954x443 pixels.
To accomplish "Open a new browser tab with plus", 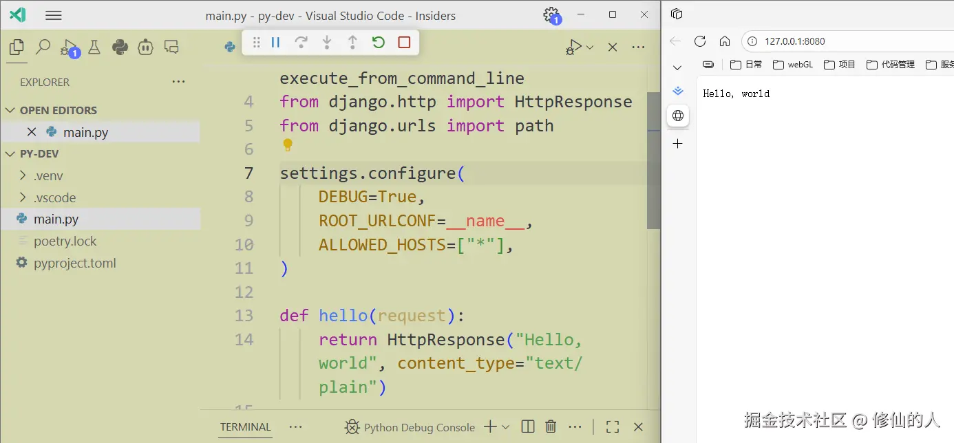I will [x=678, y=143].
